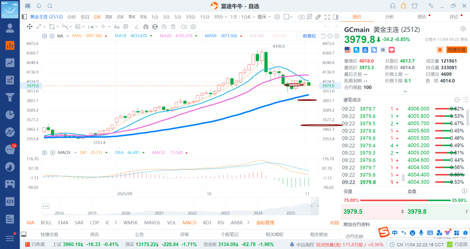
Task: Select the 周K period tab
Action: pos(109,17)
